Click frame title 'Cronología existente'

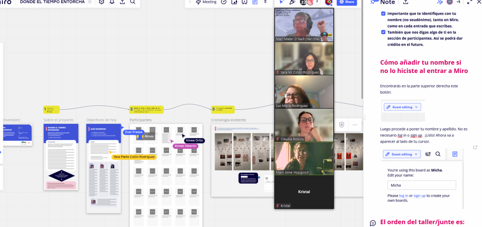[228, 120]
